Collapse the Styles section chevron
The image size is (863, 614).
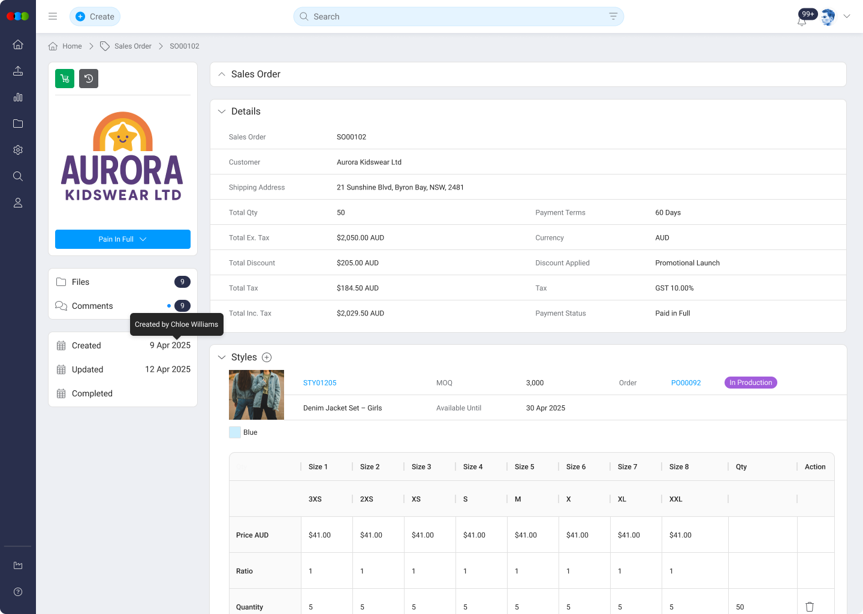pos(222,357)
